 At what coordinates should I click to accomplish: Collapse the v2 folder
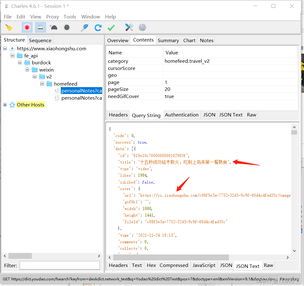point(35,77)
